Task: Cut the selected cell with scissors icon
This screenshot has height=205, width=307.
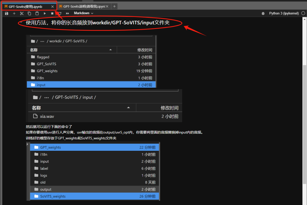Action: [22, 13]
